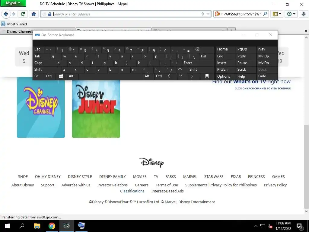Click the browser Forward arrow
Viewport: 309px width, 232px height.
tap(13, 14)
